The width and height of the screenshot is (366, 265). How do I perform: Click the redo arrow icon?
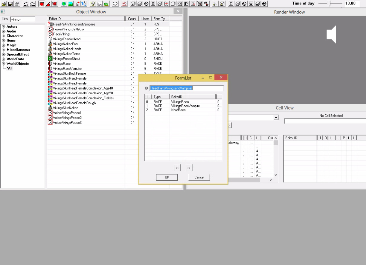coord(33,4)
